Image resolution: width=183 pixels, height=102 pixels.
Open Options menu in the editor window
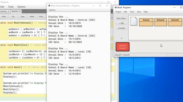pyautogui.click(x=21, y=7)
